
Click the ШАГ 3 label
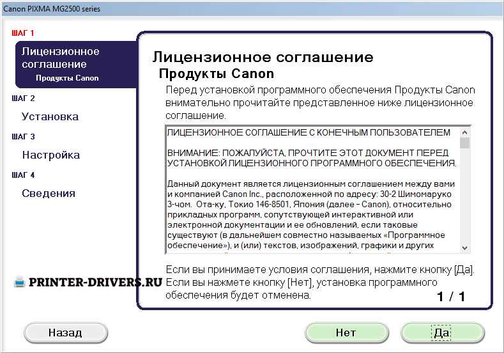[23, 137]
